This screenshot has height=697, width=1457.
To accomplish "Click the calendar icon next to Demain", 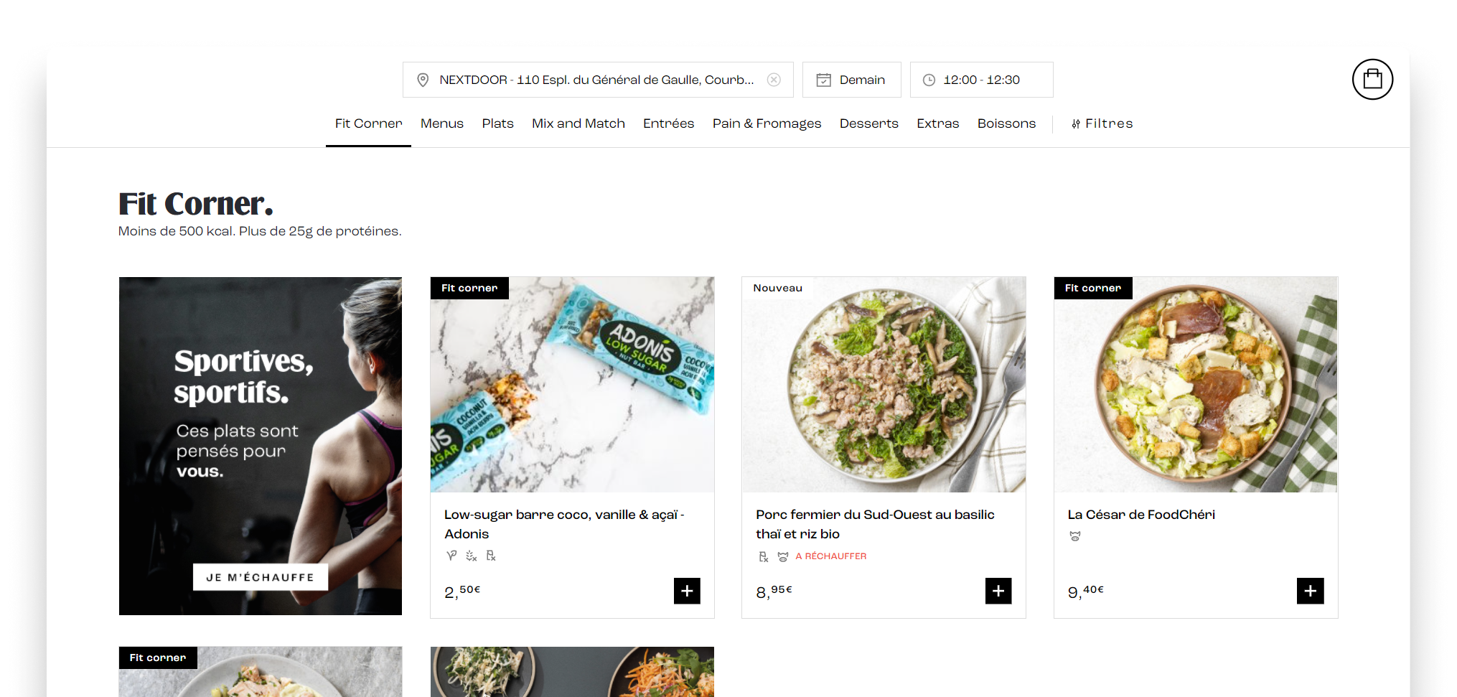I will (824, 80).
